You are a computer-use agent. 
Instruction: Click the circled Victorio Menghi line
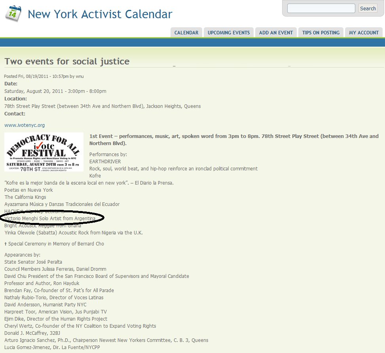(x=50, y=218)
